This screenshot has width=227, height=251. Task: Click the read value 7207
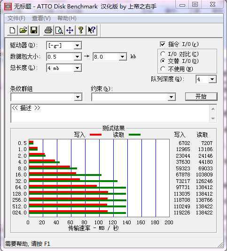(x=207, y=143)
